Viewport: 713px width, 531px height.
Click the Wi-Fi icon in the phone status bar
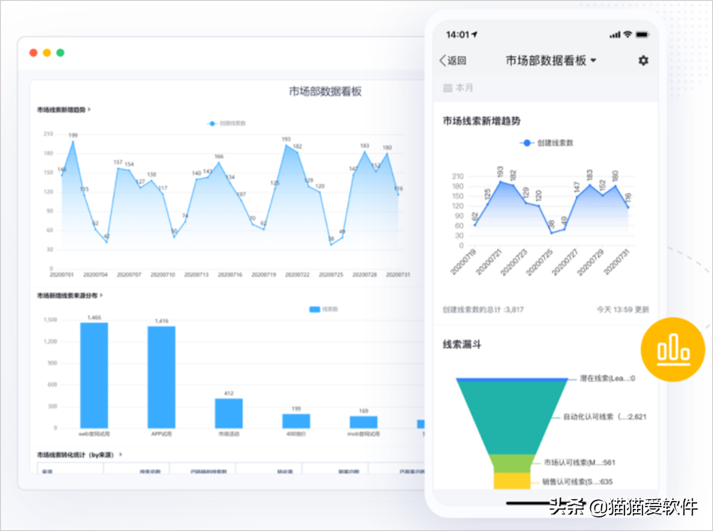point(627,34)
